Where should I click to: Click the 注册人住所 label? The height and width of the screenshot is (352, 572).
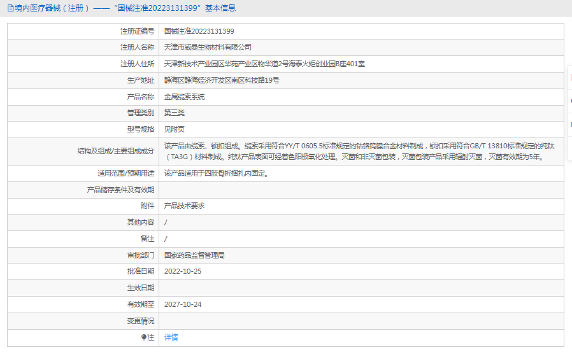click(138, 64)
